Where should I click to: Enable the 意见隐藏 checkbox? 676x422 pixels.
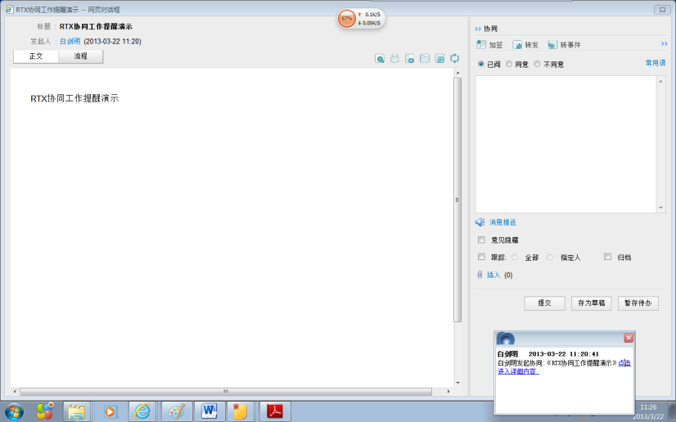coord(481,240)
